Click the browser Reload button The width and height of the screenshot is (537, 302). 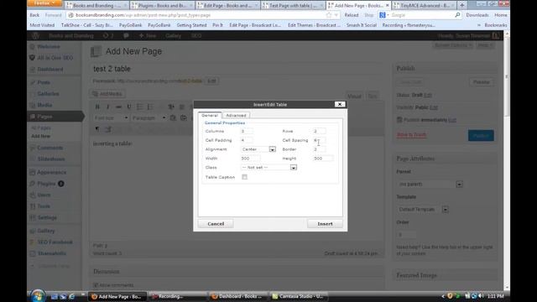coord(352,15)
